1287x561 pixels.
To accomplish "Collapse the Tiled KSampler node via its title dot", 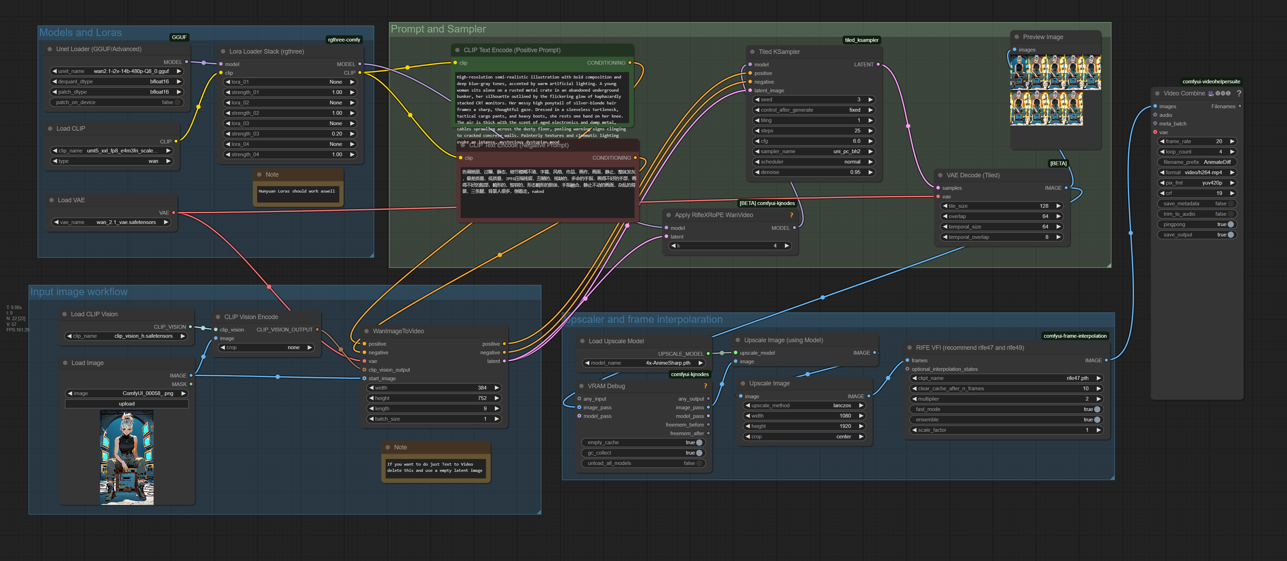I will pyautogui.click(x=752, y=52).
